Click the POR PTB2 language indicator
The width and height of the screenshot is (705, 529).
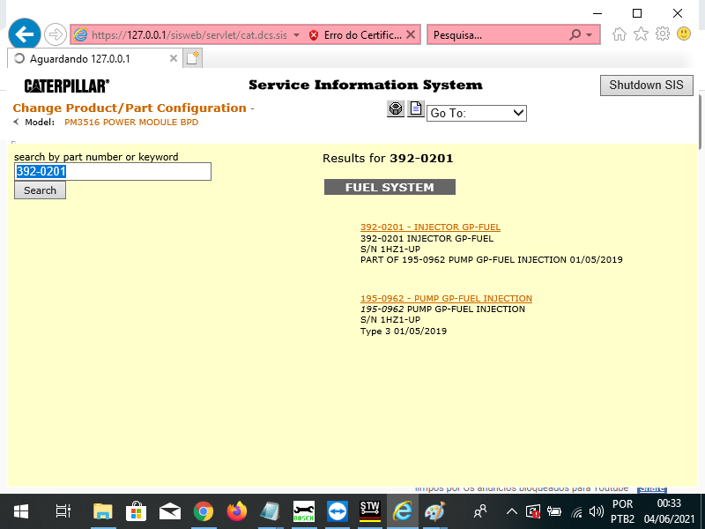[x=623, y=511]
